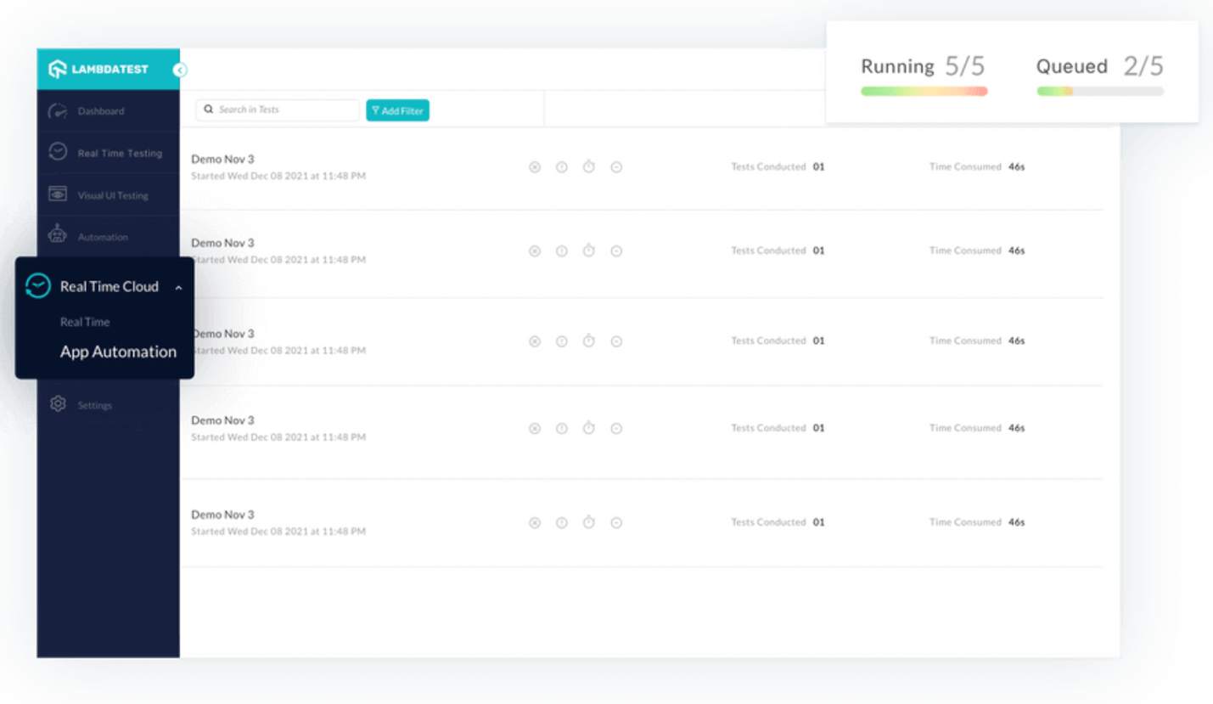
Task: Click the cancel X icon on first test row
Action: click(535, 167)
